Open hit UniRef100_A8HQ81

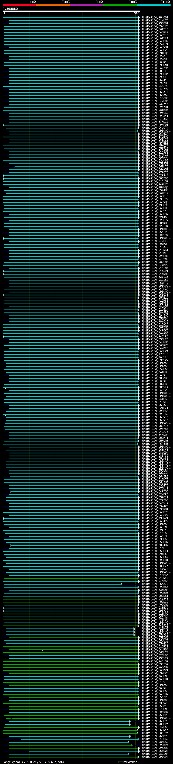point(155,18)
